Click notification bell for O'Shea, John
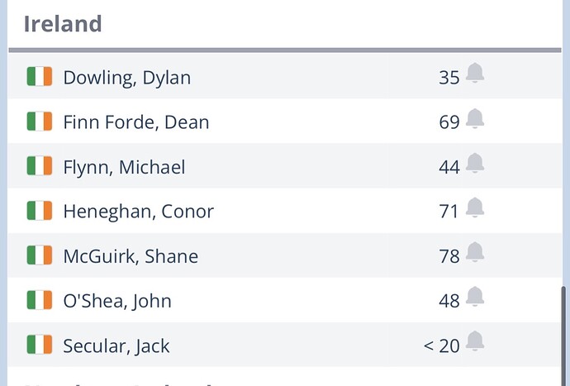Image resolution: width=570 pixels, height=386 pixels. tap(475, 298)
